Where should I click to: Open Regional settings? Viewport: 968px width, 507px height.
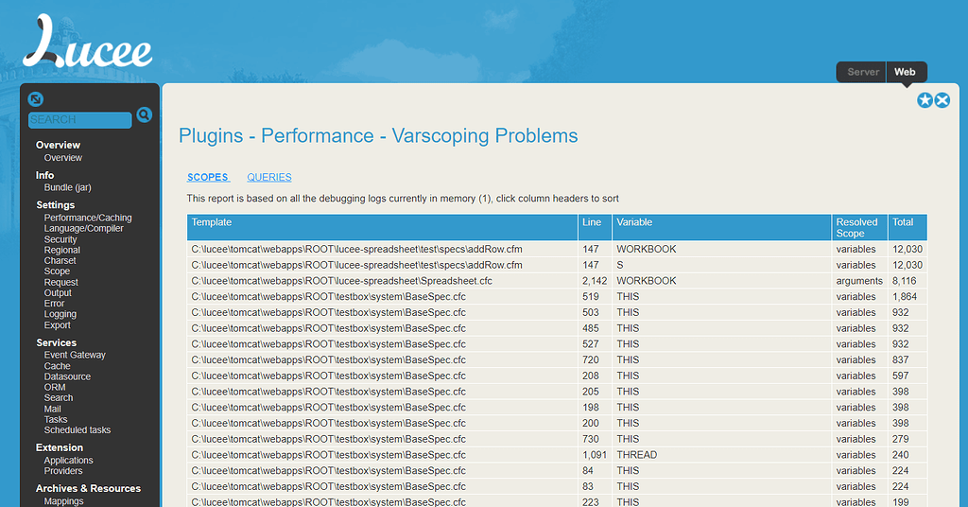point(61,250)
